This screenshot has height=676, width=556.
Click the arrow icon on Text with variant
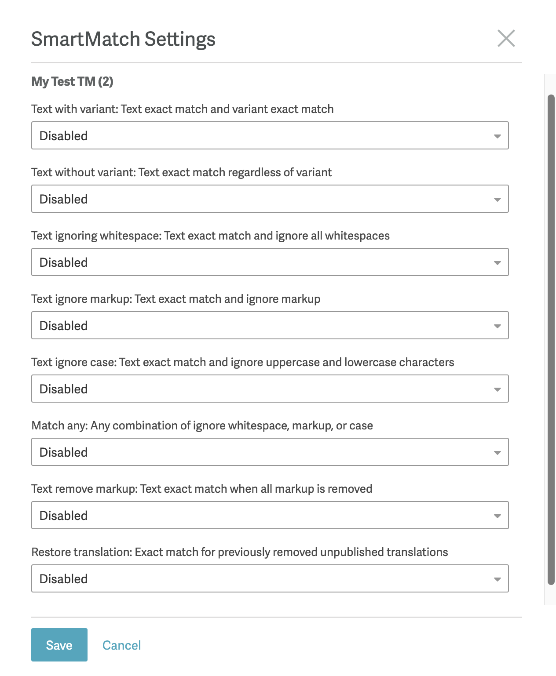click(x=497, y=136)
